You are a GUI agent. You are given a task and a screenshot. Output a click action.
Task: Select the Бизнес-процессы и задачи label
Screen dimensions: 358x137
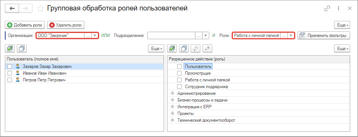(203, 100)
